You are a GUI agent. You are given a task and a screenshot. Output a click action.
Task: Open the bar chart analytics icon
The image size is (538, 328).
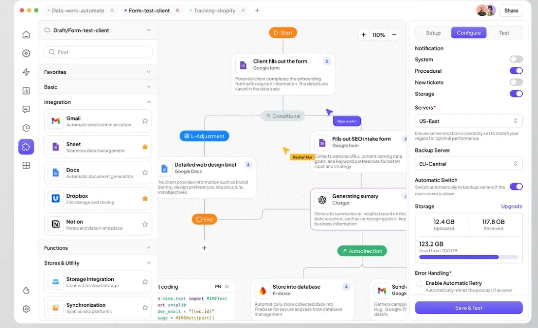[26, 91]
